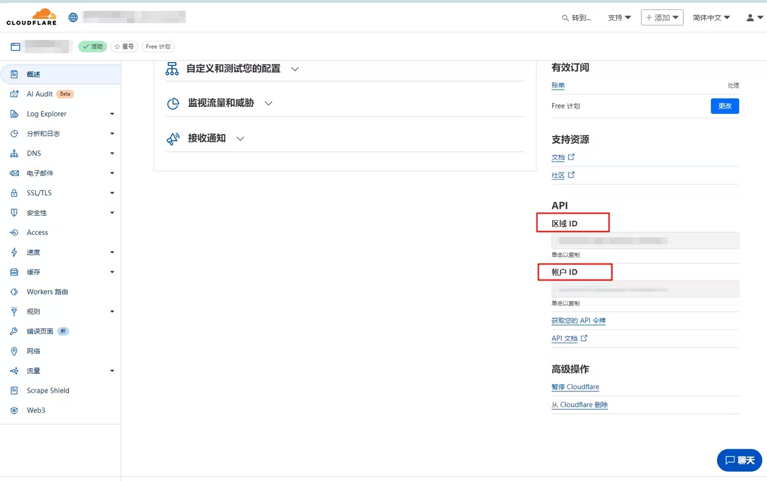Click the search magnifier 转到 icon
This screenshot has height=481, width=767.
tap(565, 18)
